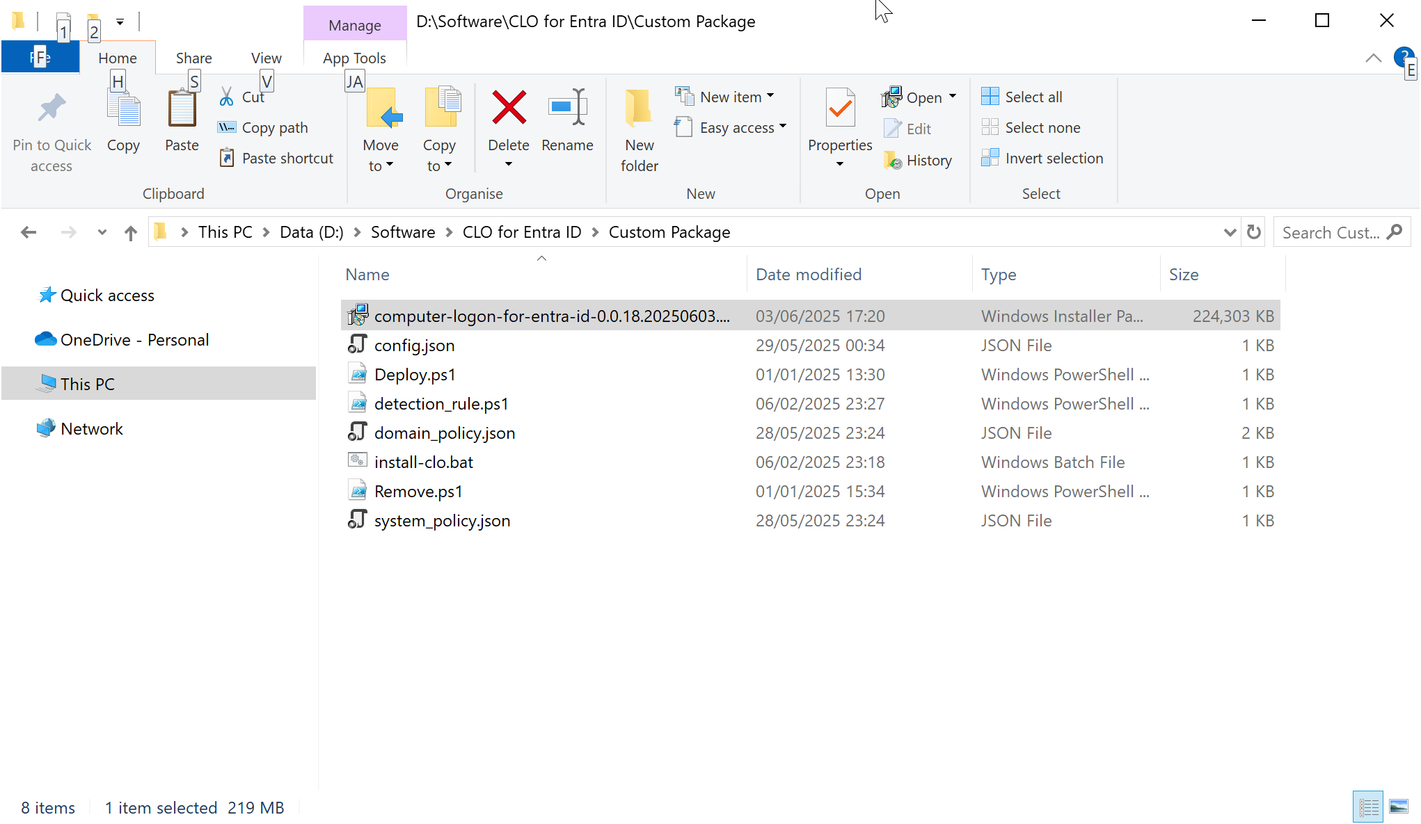Viewport: 1421px width, 824px height.
Task: Open the History icon in ribbon
Action: click(893, 161)
